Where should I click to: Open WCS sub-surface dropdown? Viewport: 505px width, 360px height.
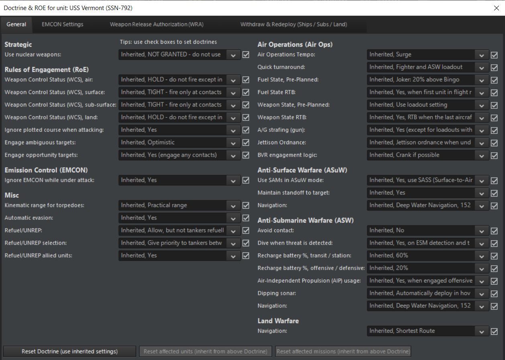[233, 105]
